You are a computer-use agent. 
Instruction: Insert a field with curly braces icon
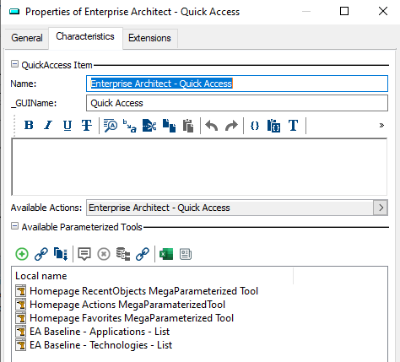[x=255, y=126]
